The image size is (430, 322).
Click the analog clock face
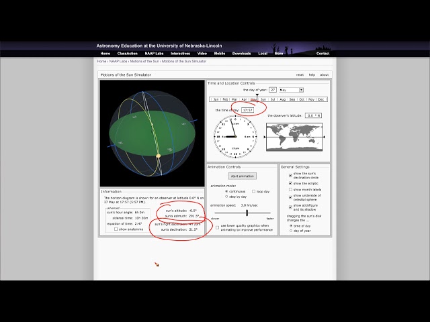coord(235,136)
